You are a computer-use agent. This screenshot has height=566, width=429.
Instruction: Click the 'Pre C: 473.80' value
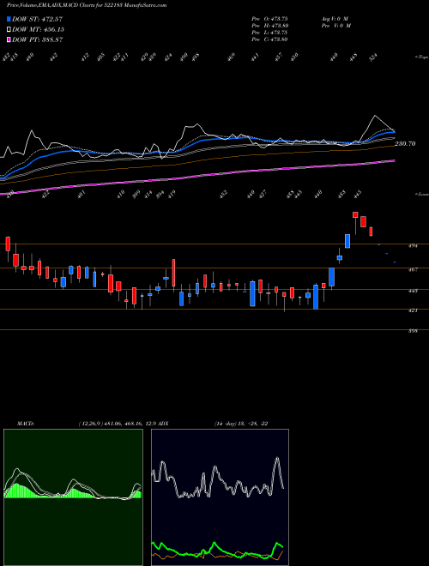tap(269, 39)
